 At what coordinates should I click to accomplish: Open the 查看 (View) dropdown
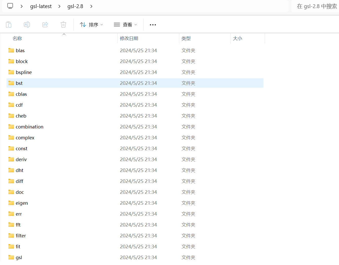pos(125,25)
